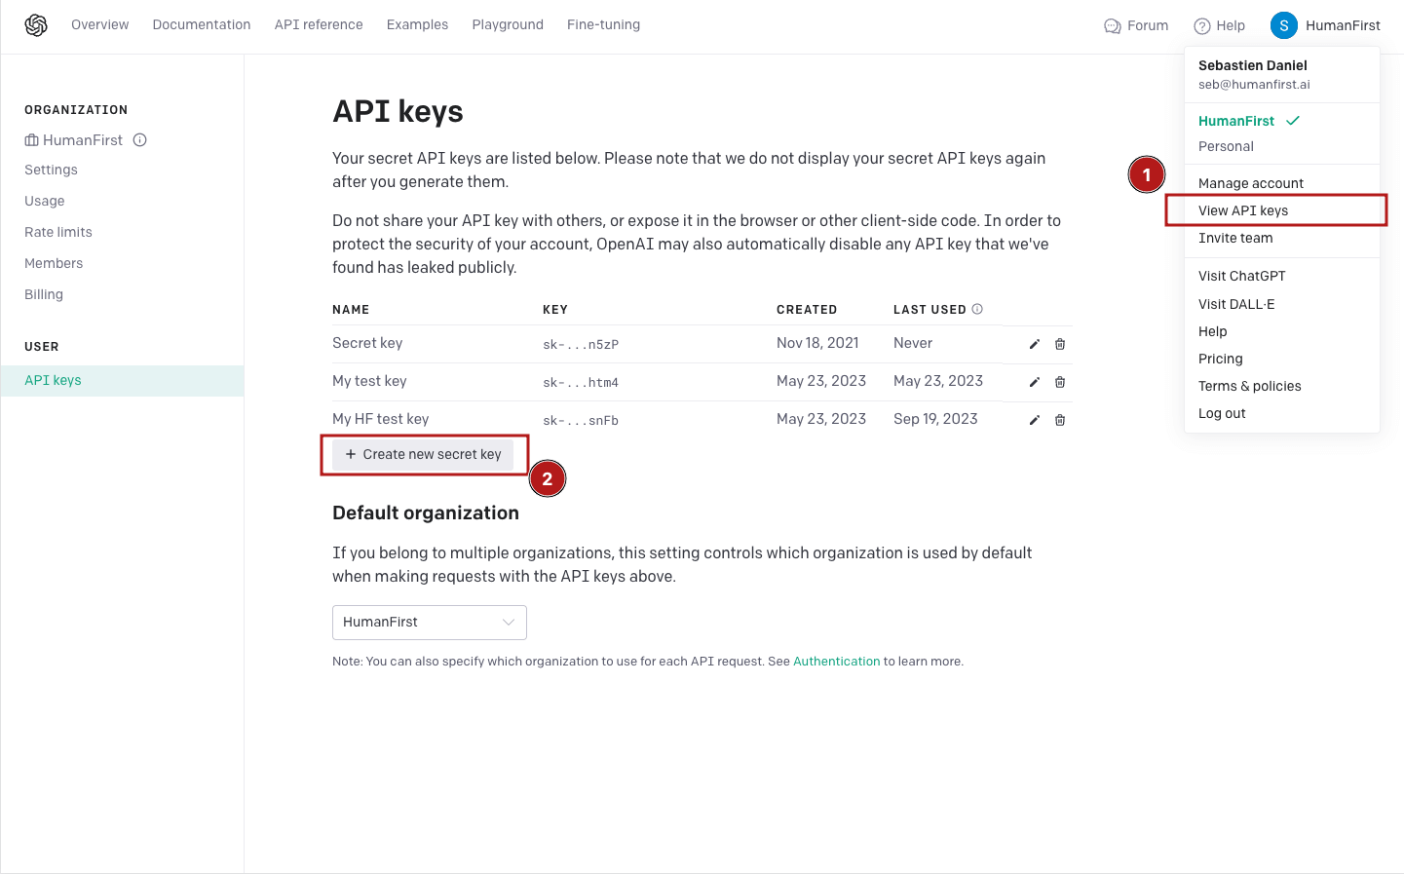Open Billing in the sidebar
This screenshot has width=1404, height=874.
[44, 294]
